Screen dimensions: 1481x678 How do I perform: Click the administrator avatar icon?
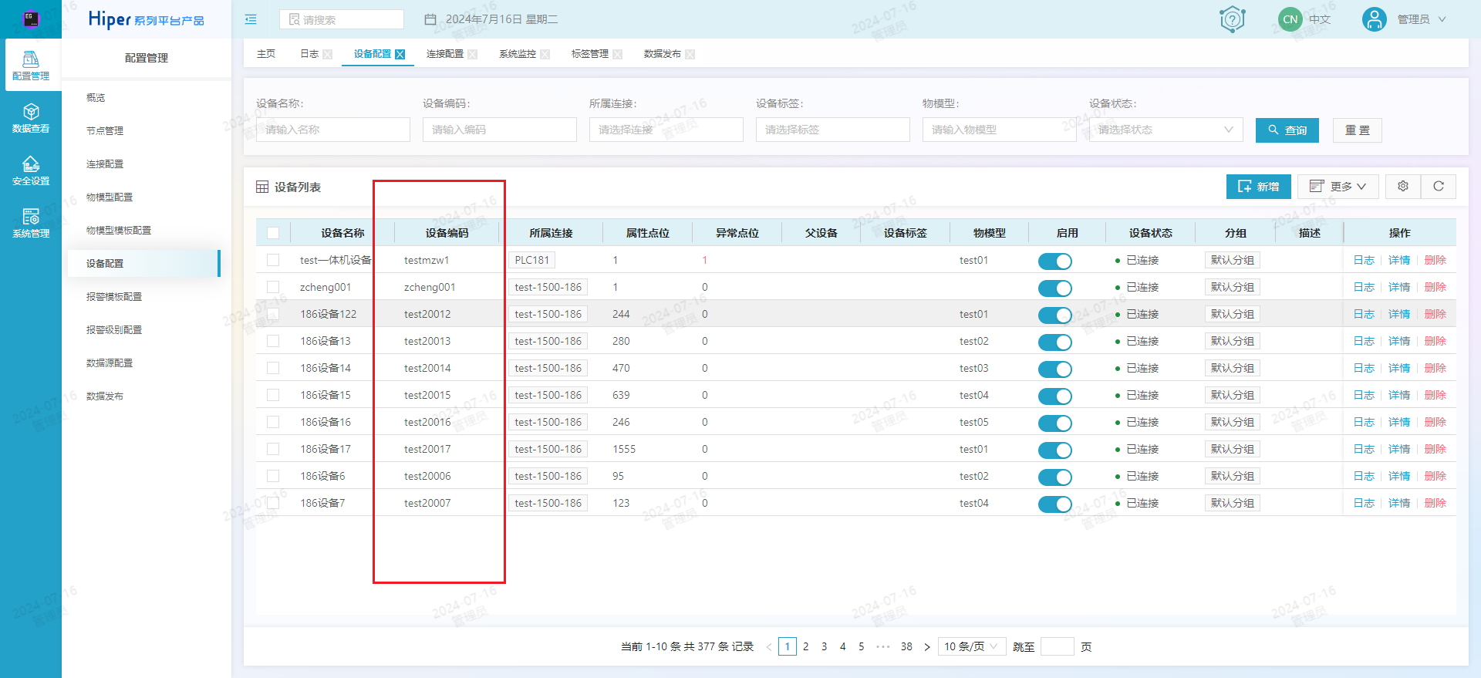coord(1375,19)
